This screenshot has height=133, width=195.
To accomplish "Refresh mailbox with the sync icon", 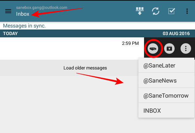I will [156, 11].
